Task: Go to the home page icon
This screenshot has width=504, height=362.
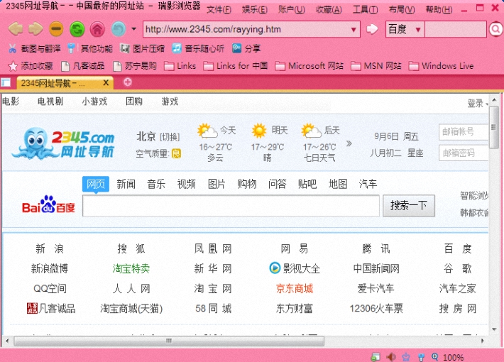Action: tap(97, 29)
